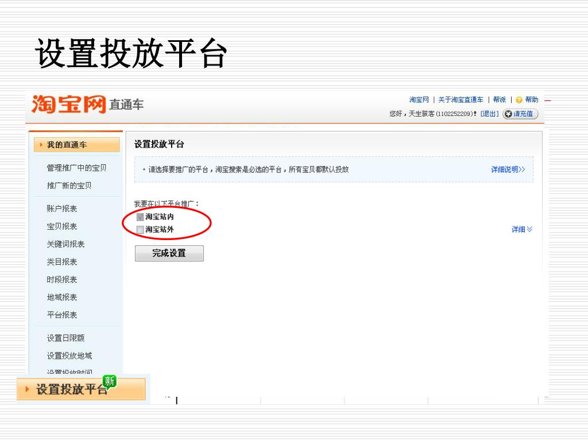
Task: Open the 详细说明>> link
Action: (508, 169)
